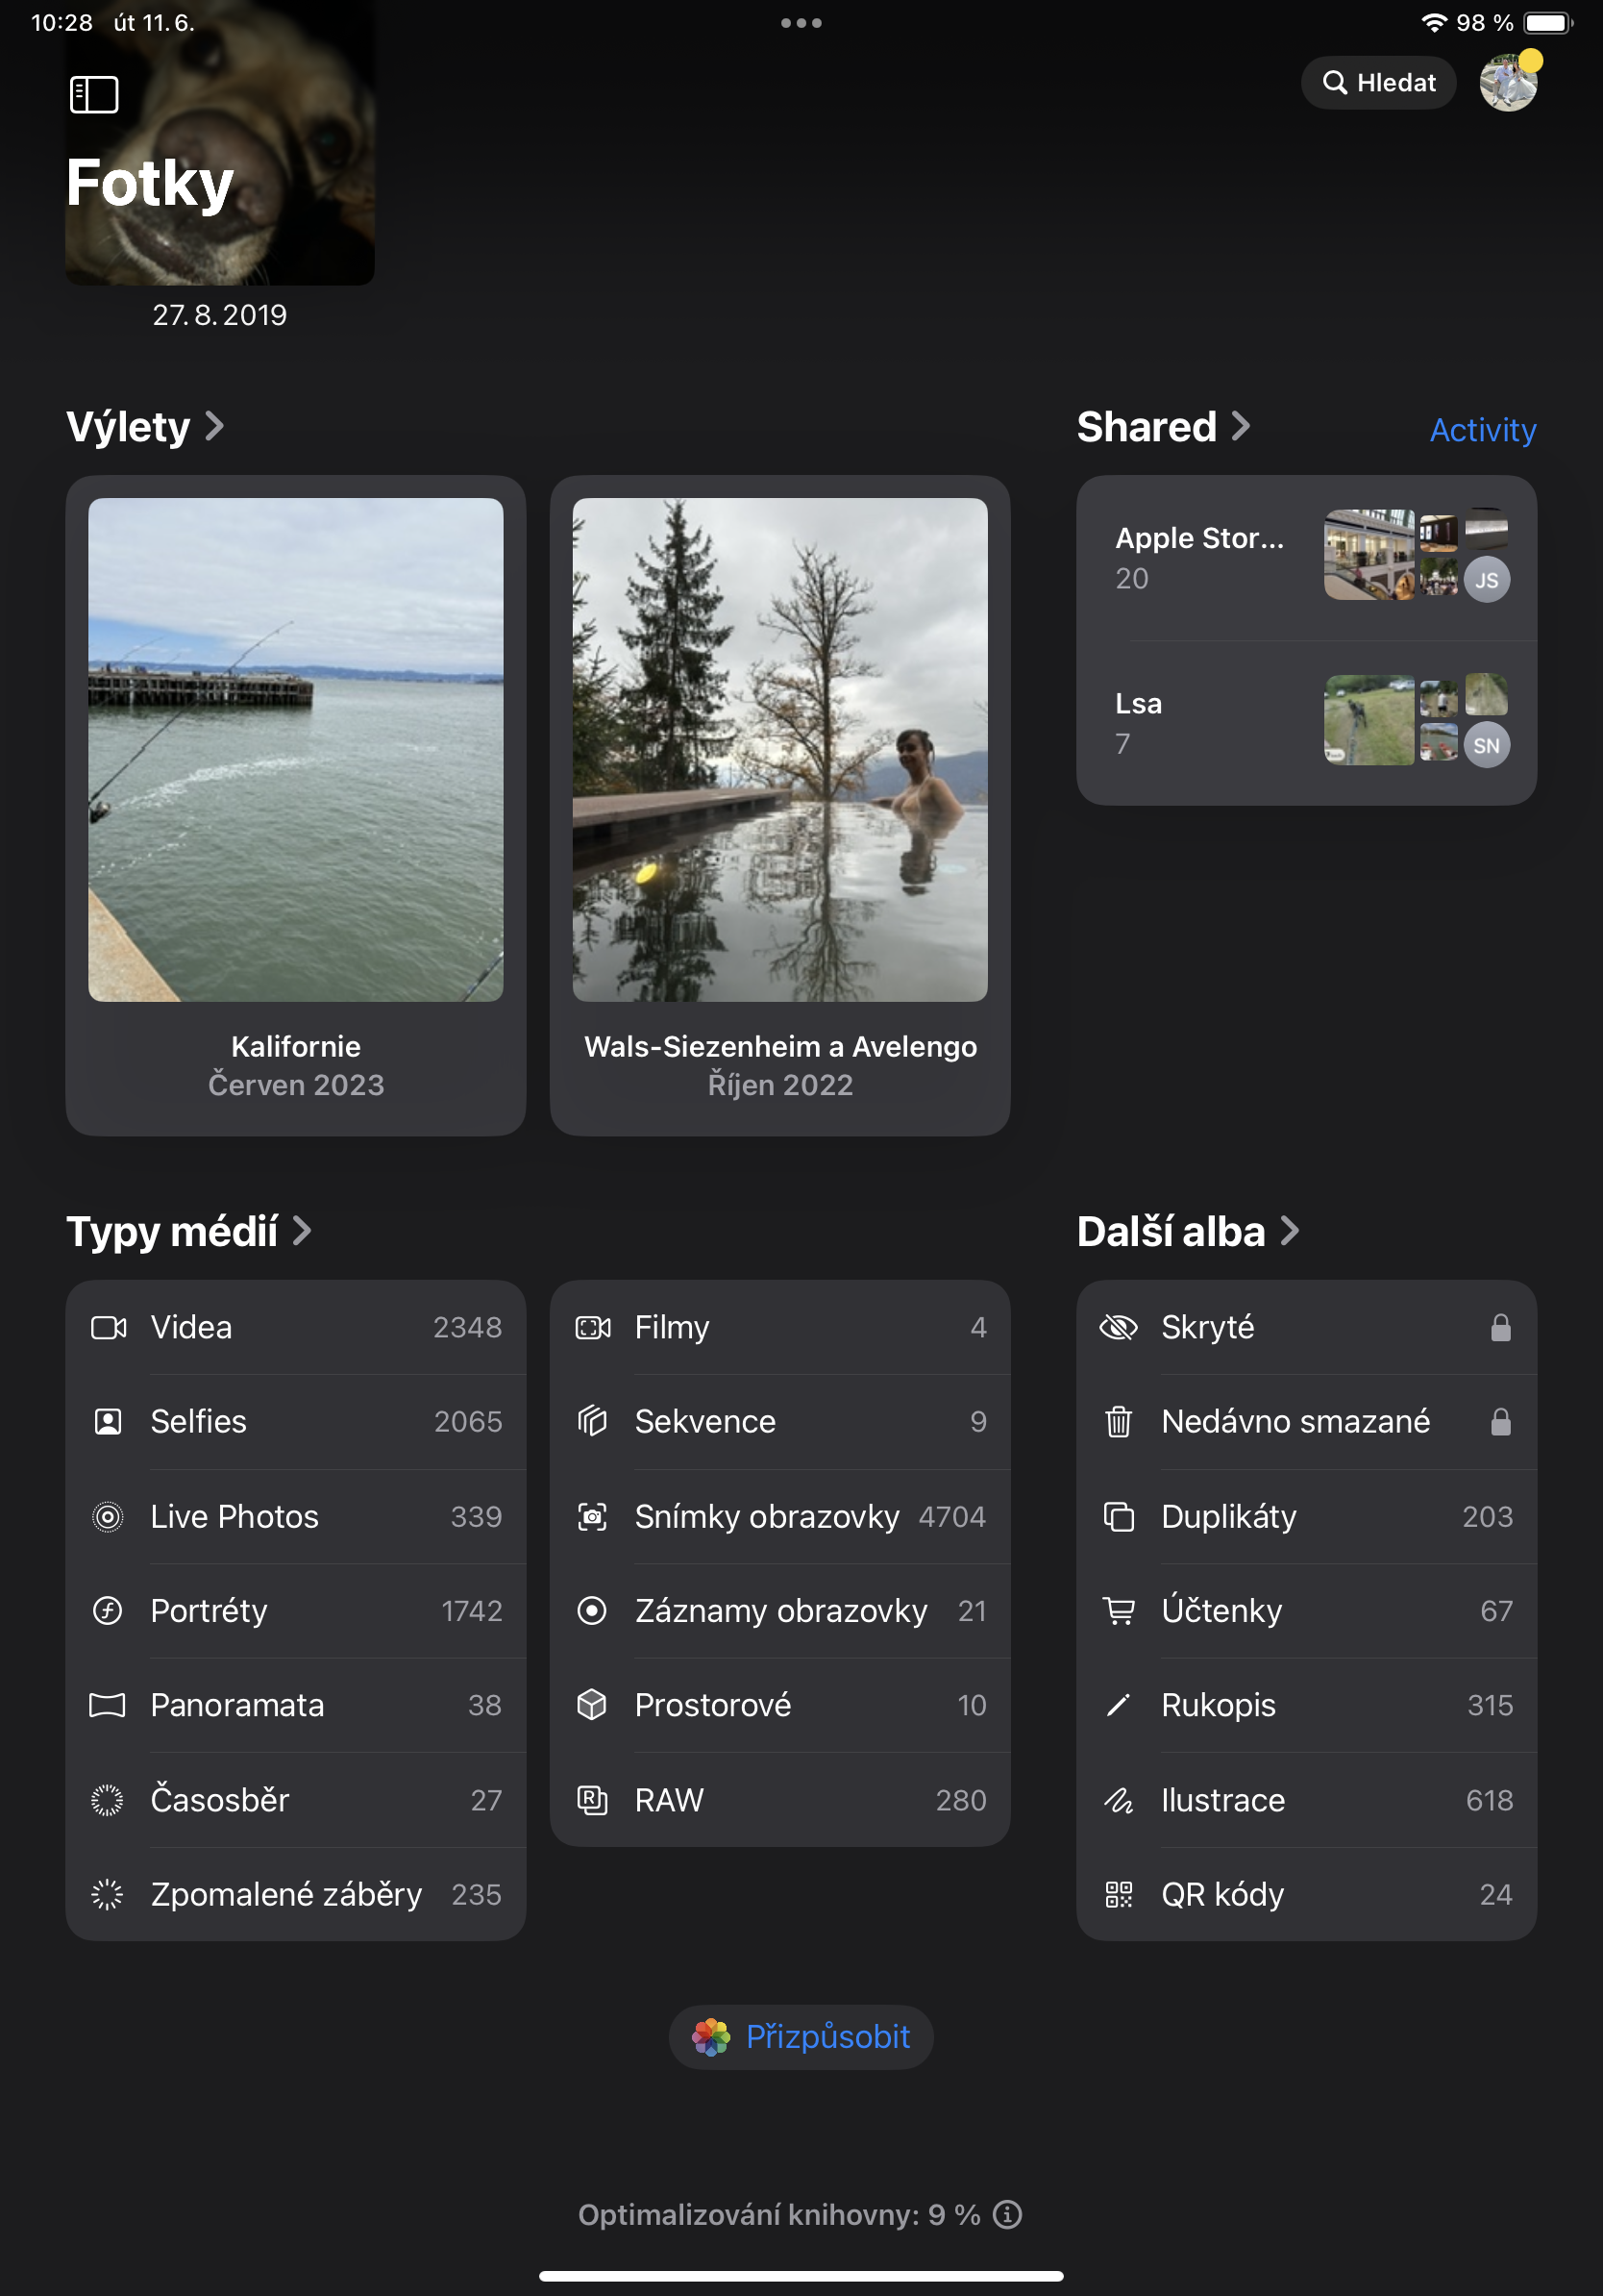Click the portrait icon next to Portréty
The width and height of the screenshot is (1603, 2296).
point(110,1611)
